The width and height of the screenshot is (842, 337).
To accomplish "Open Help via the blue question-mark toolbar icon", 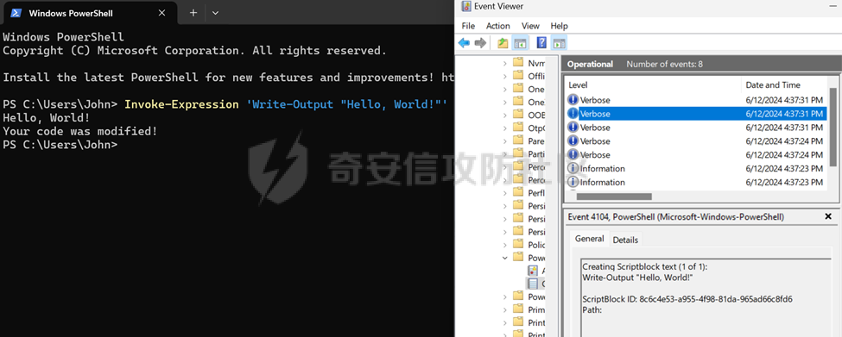I will [x=541, y=43].
